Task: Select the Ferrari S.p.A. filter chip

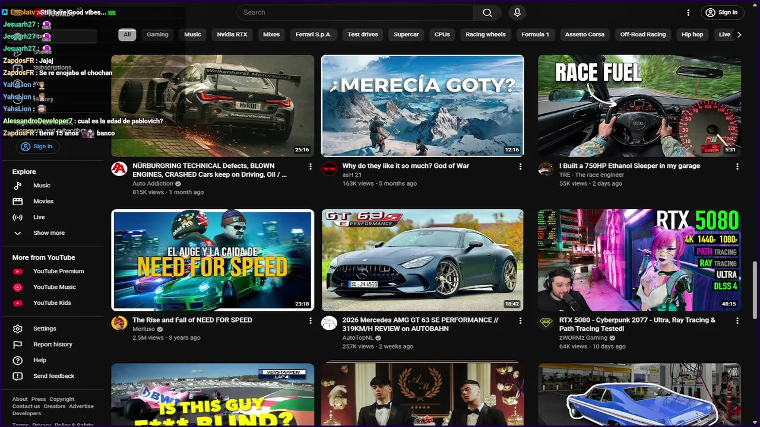Action: point(313,34)
